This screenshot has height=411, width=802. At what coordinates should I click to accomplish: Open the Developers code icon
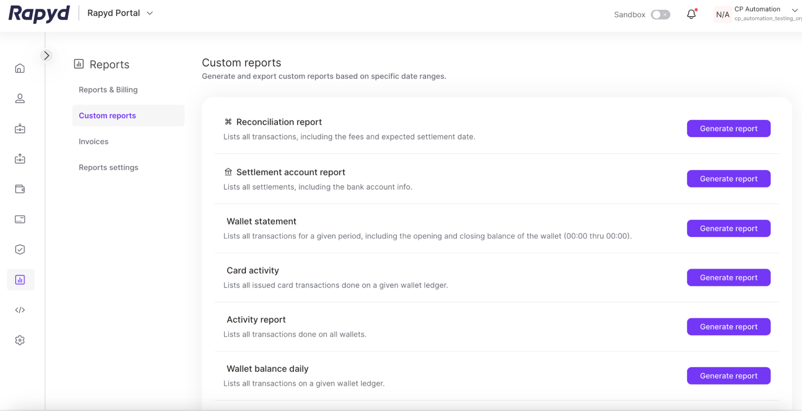(20, 309)
